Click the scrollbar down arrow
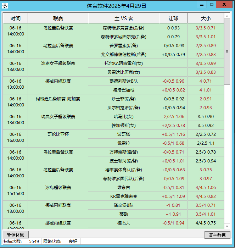The height and width of the screenshot is (249, 235). pyautogui.click(x=227, y=226)
